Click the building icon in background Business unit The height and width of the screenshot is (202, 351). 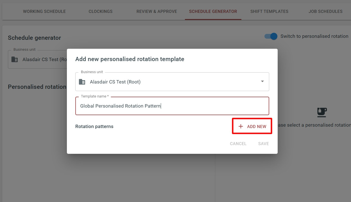coord(15,59)
